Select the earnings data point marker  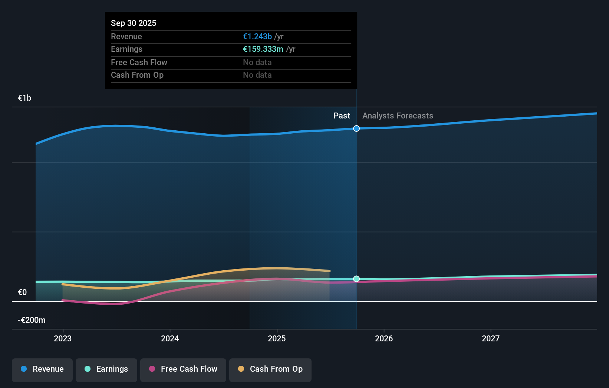tap(356, 279)
